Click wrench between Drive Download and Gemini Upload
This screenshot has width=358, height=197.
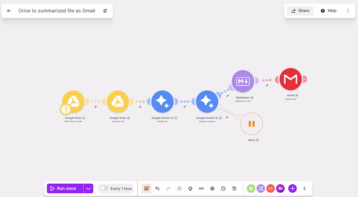pos(140,107)
